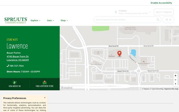
Task: Expand the In-Store location selector
Action: (133, 12)
